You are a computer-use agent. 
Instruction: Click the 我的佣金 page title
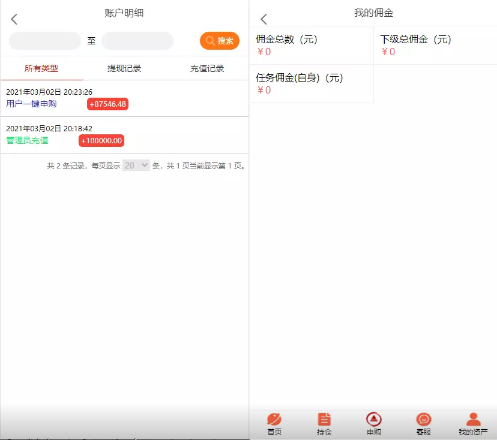374,13
